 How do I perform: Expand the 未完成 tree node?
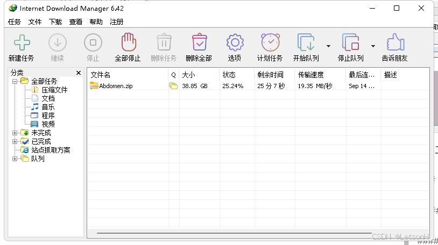point(15,133)
